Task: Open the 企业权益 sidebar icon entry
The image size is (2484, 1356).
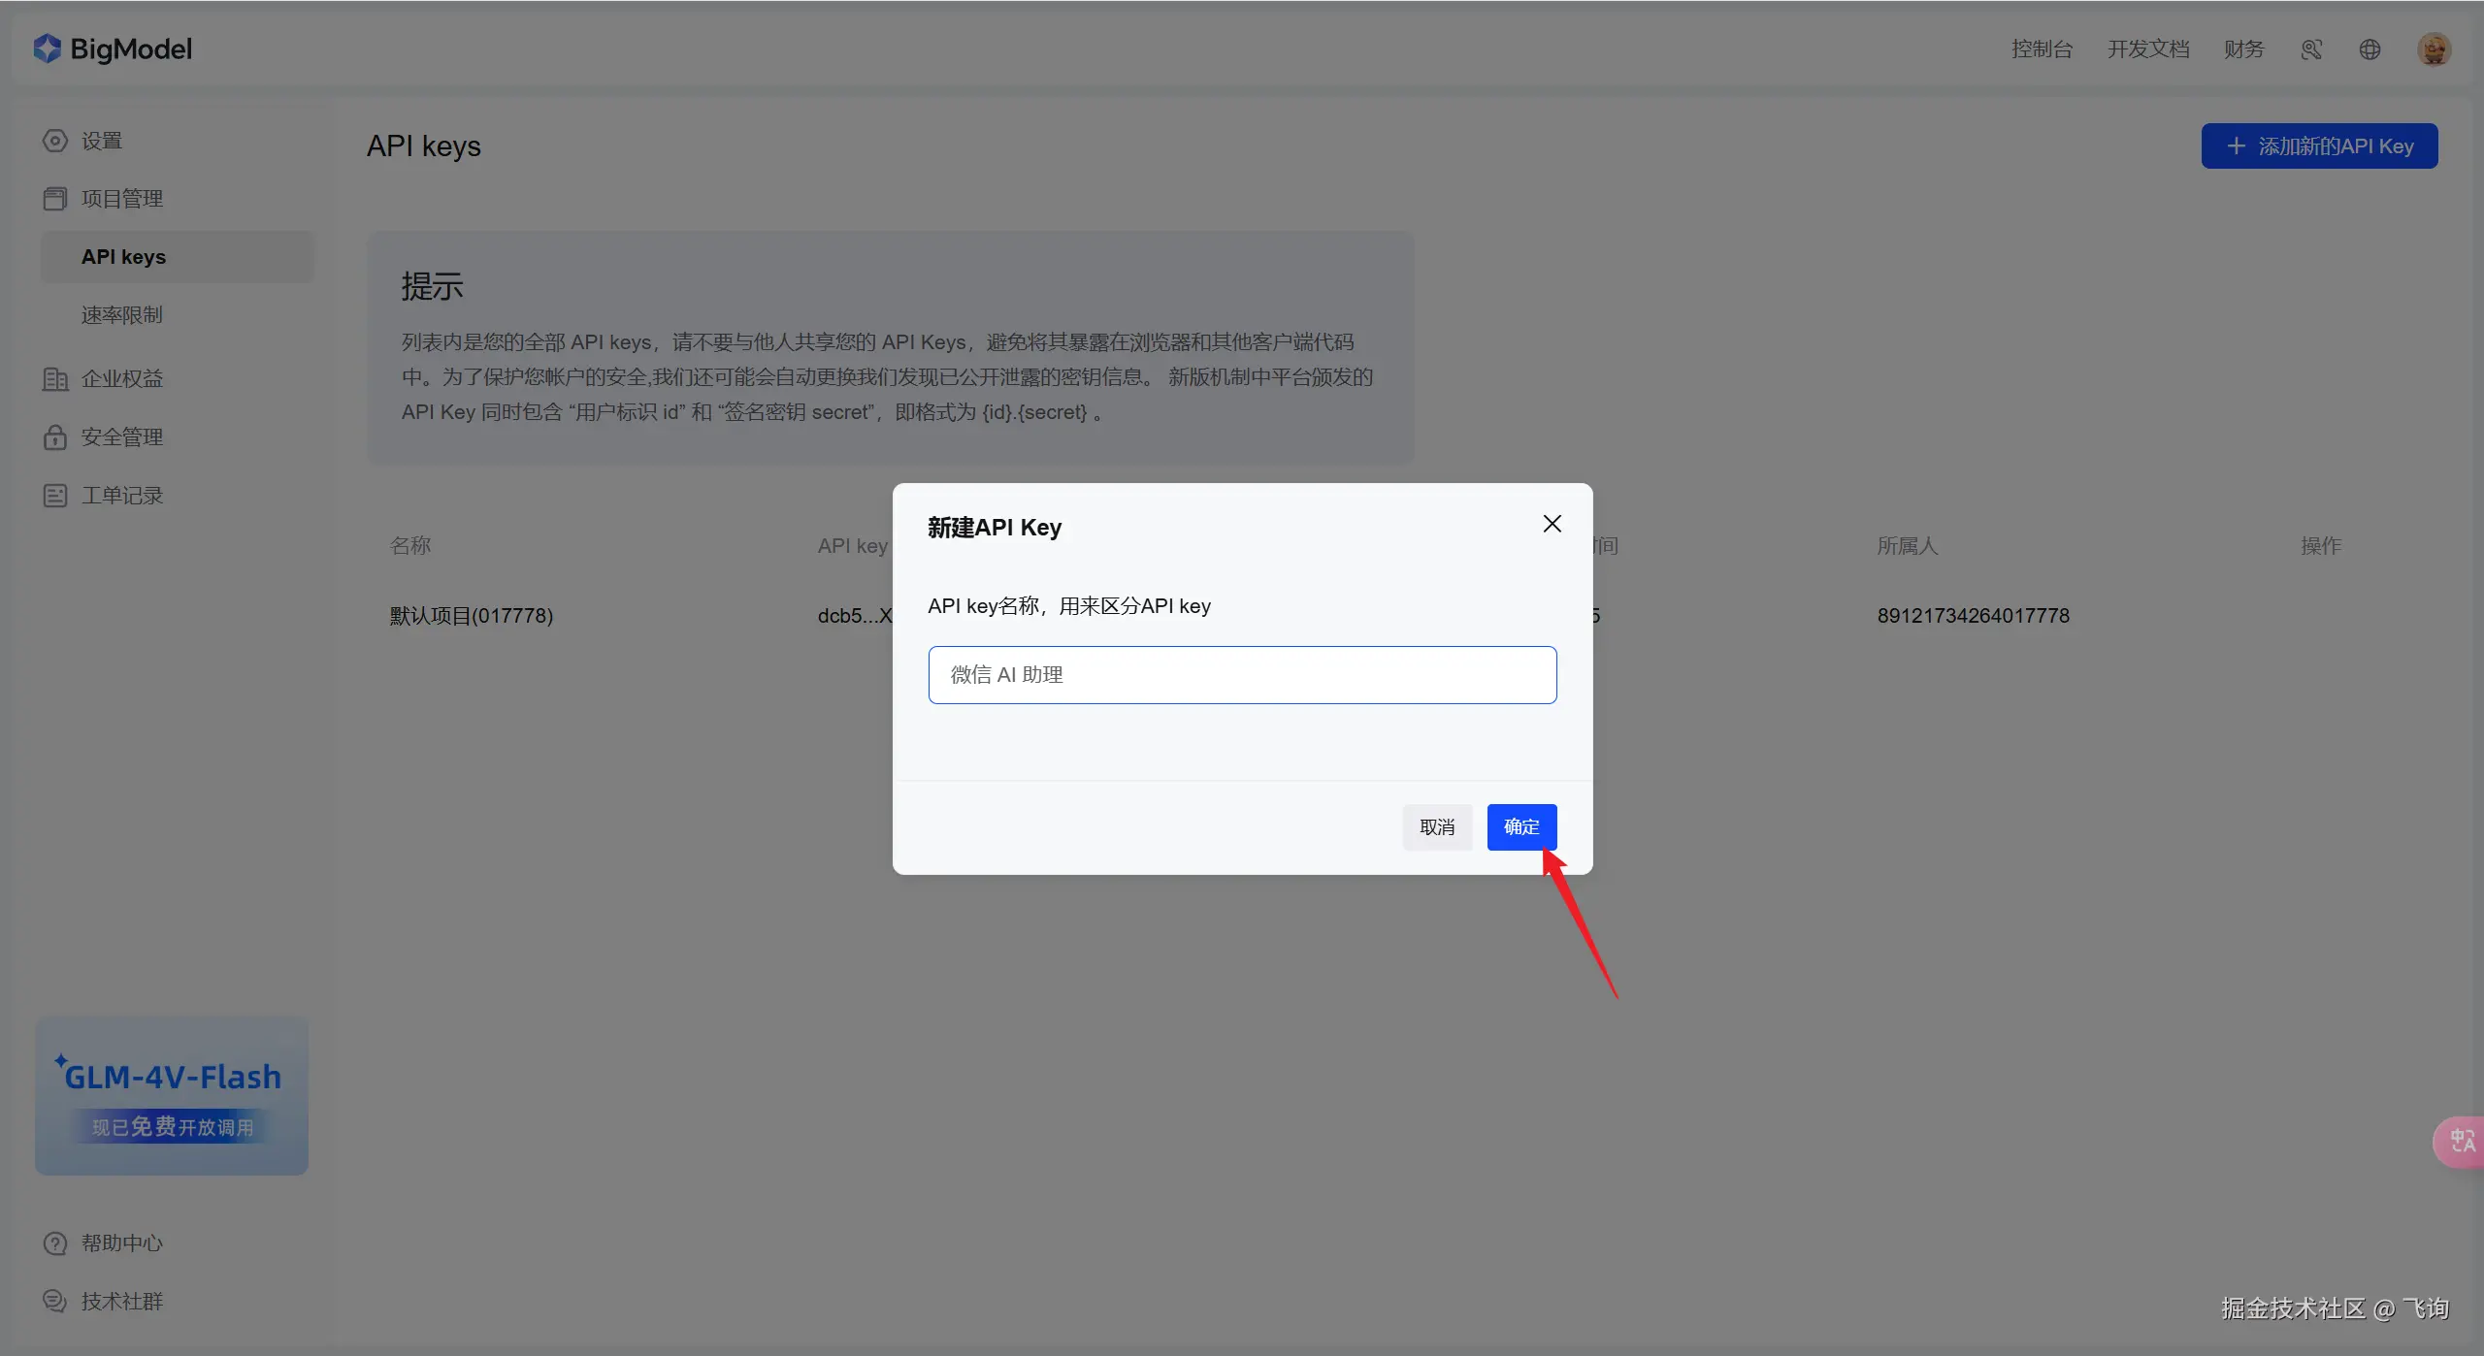Action: coord(55,379)
